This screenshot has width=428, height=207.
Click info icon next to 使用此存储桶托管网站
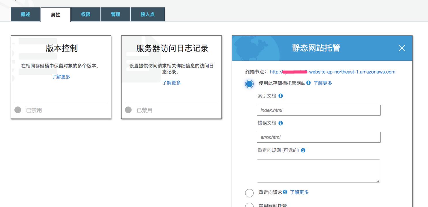click(x=309, y=83)
